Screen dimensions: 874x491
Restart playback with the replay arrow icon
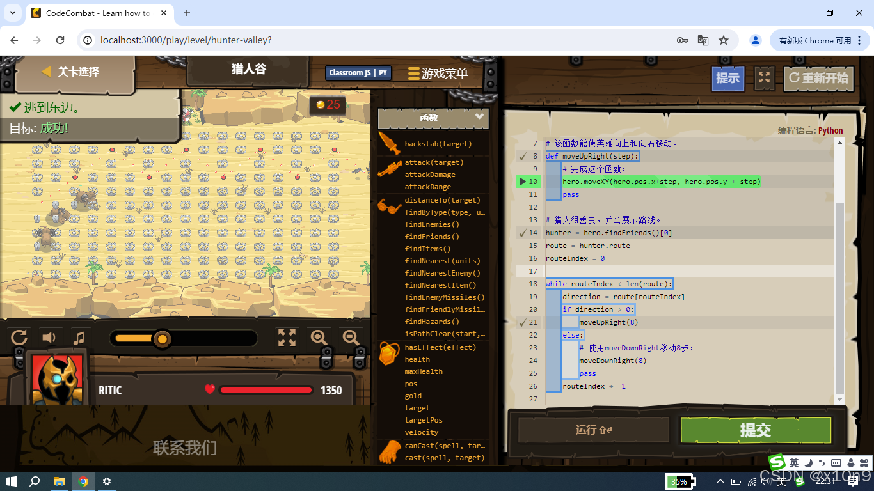click(x=20, y=338)
